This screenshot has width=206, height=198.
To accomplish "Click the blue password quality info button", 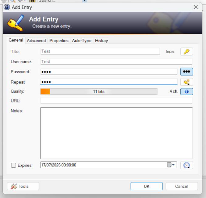I will [x=187, y=91].
